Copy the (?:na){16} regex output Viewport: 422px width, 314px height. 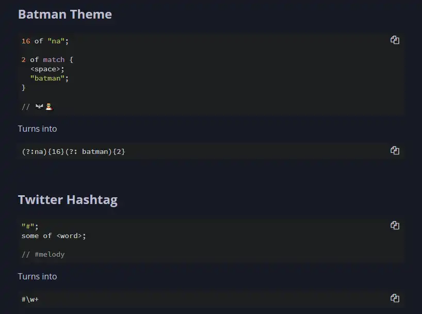coord(395,150)
